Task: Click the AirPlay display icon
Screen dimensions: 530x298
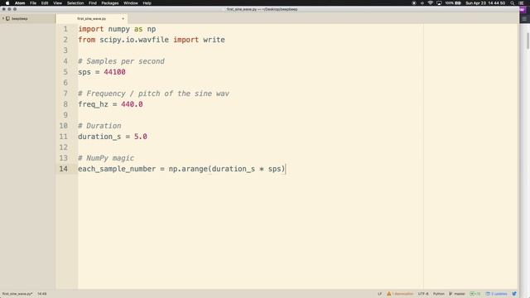Action: (x=439, y=3)
